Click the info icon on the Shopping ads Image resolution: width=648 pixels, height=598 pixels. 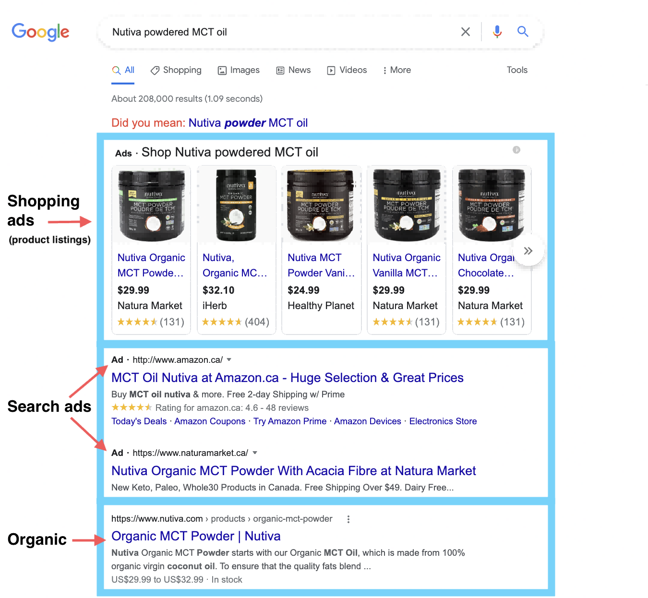point(516,150)
